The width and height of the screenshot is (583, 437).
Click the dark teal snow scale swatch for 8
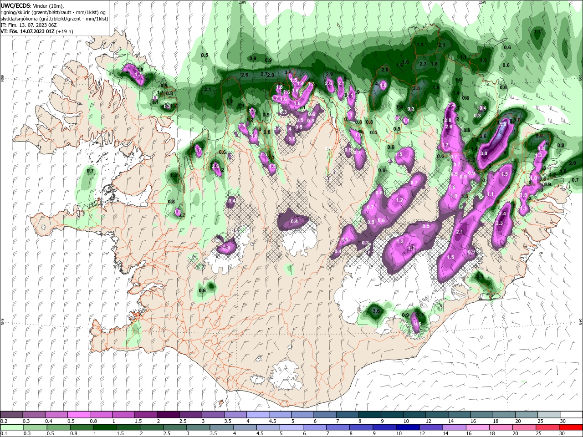coord(370,415)
